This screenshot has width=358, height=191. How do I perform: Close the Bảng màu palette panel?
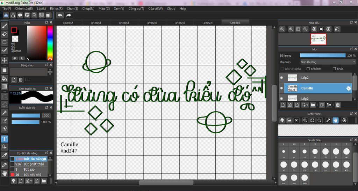click(x=51, y=65)
